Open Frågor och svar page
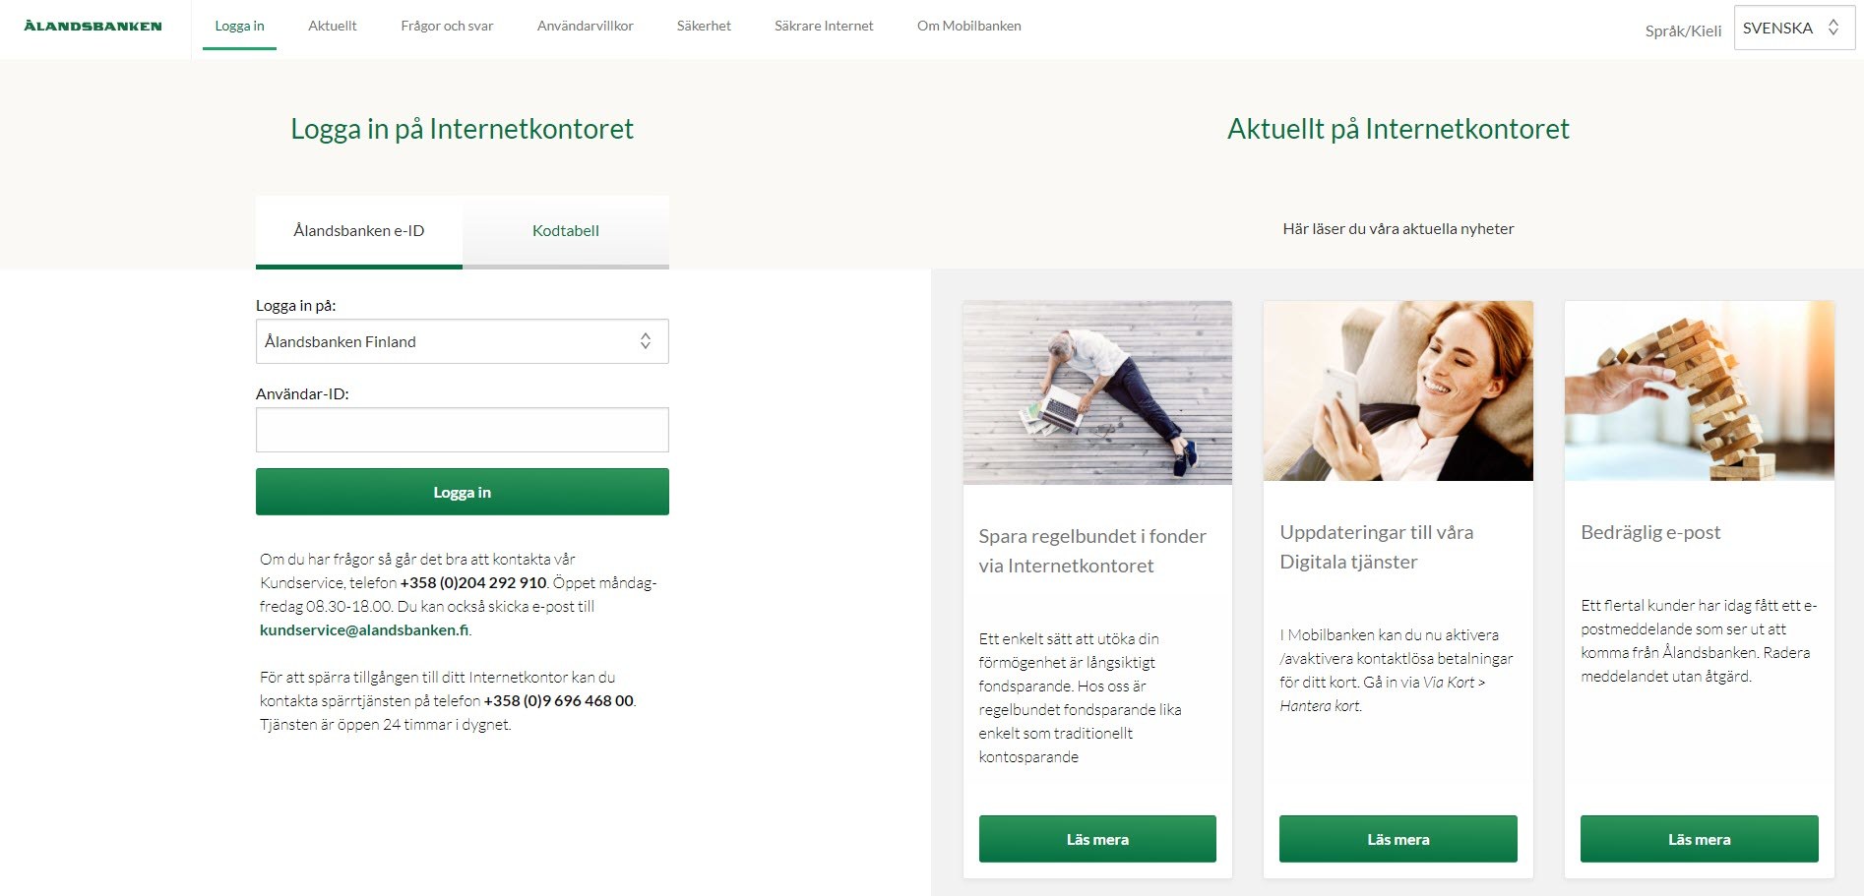Viewport: 1864px width, 896px height. pos(447,26)
